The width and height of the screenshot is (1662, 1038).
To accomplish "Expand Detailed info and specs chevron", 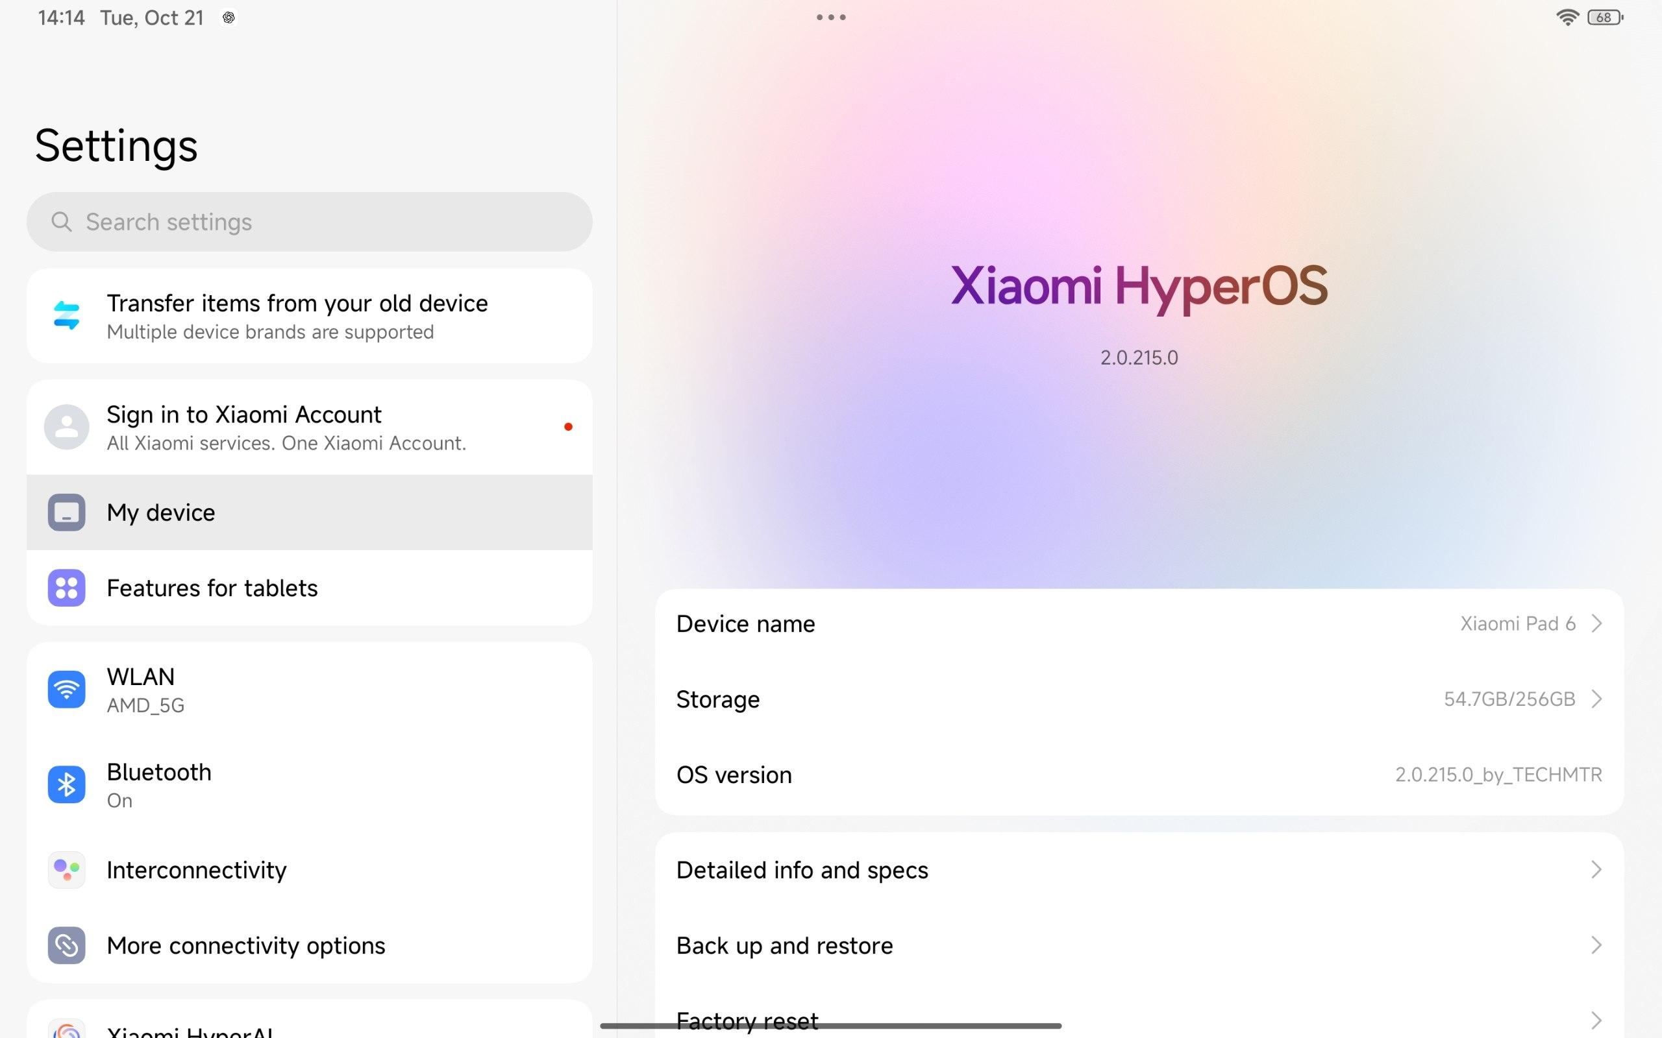I will point(1597,870).
